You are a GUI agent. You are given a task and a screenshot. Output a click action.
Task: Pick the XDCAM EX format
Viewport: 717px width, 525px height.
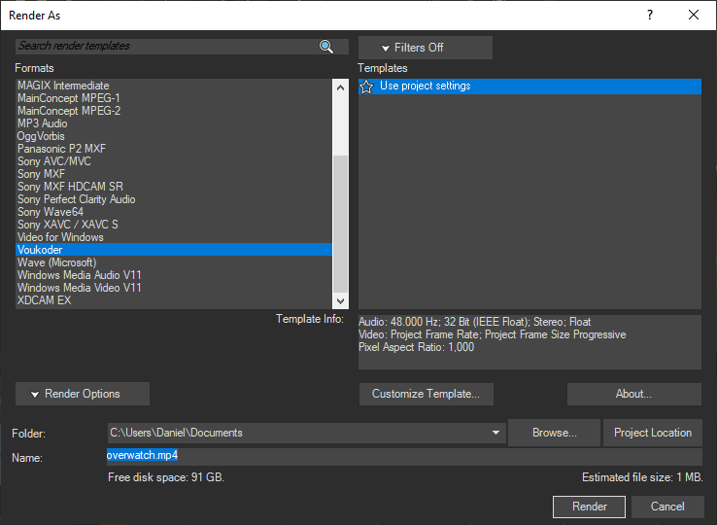pyautogui.click(x=44, y=300)
